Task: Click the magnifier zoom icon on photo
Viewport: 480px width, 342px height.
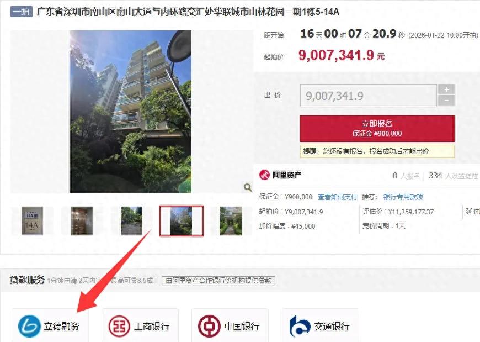Action: tap(248, 187)
